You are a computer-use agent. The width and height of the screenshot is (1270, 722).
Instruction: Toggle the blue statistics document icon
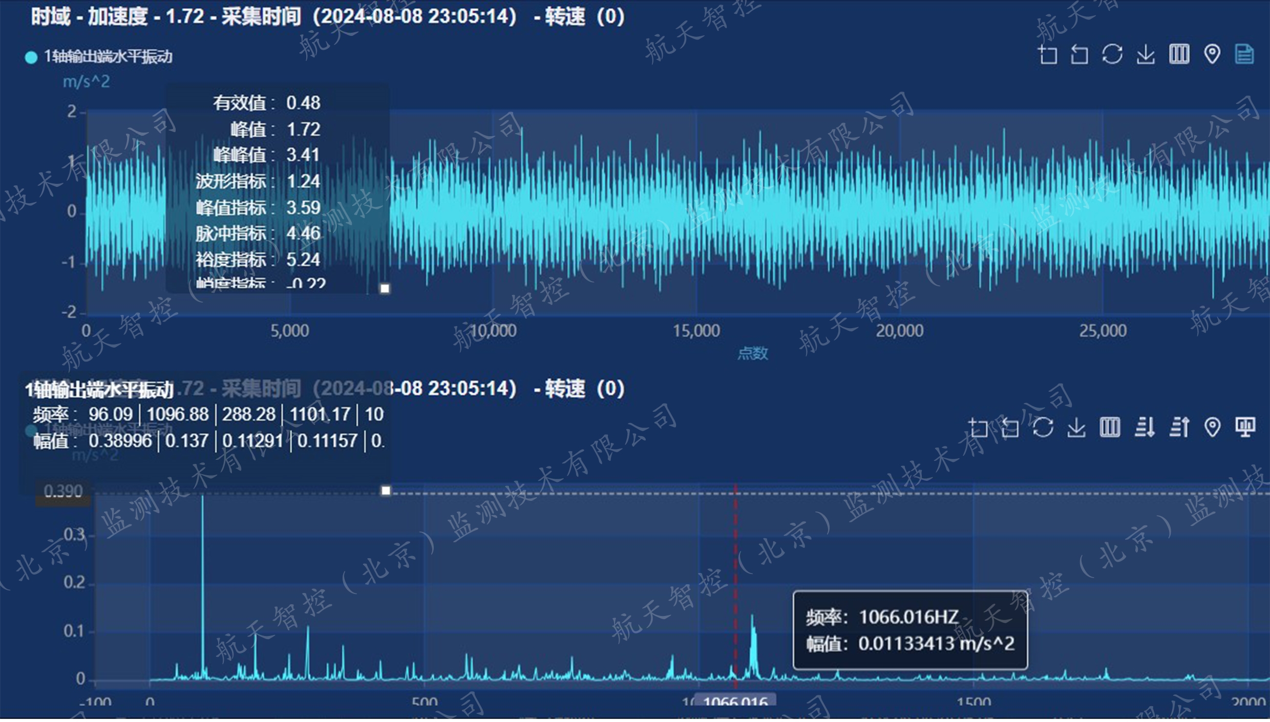(x=1244, y=54)
